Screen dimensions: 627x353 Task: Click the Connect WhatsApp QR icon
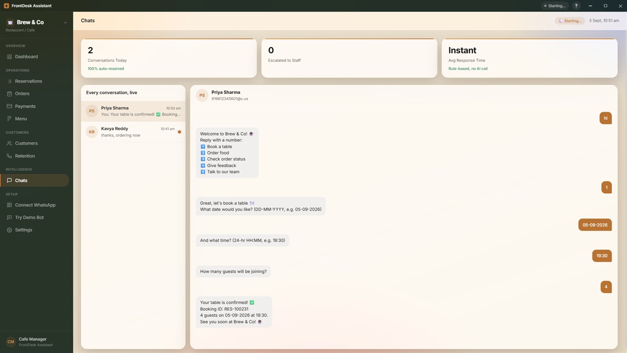pyautogui.click(x=9, y=205)
